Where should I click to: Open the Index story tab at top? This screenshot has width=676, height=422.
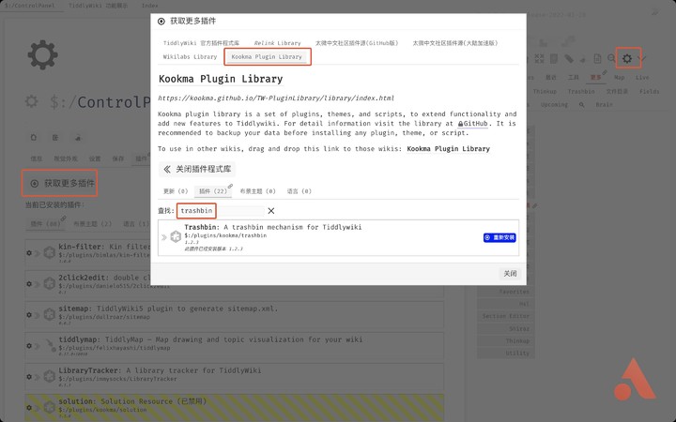[150, 6]
